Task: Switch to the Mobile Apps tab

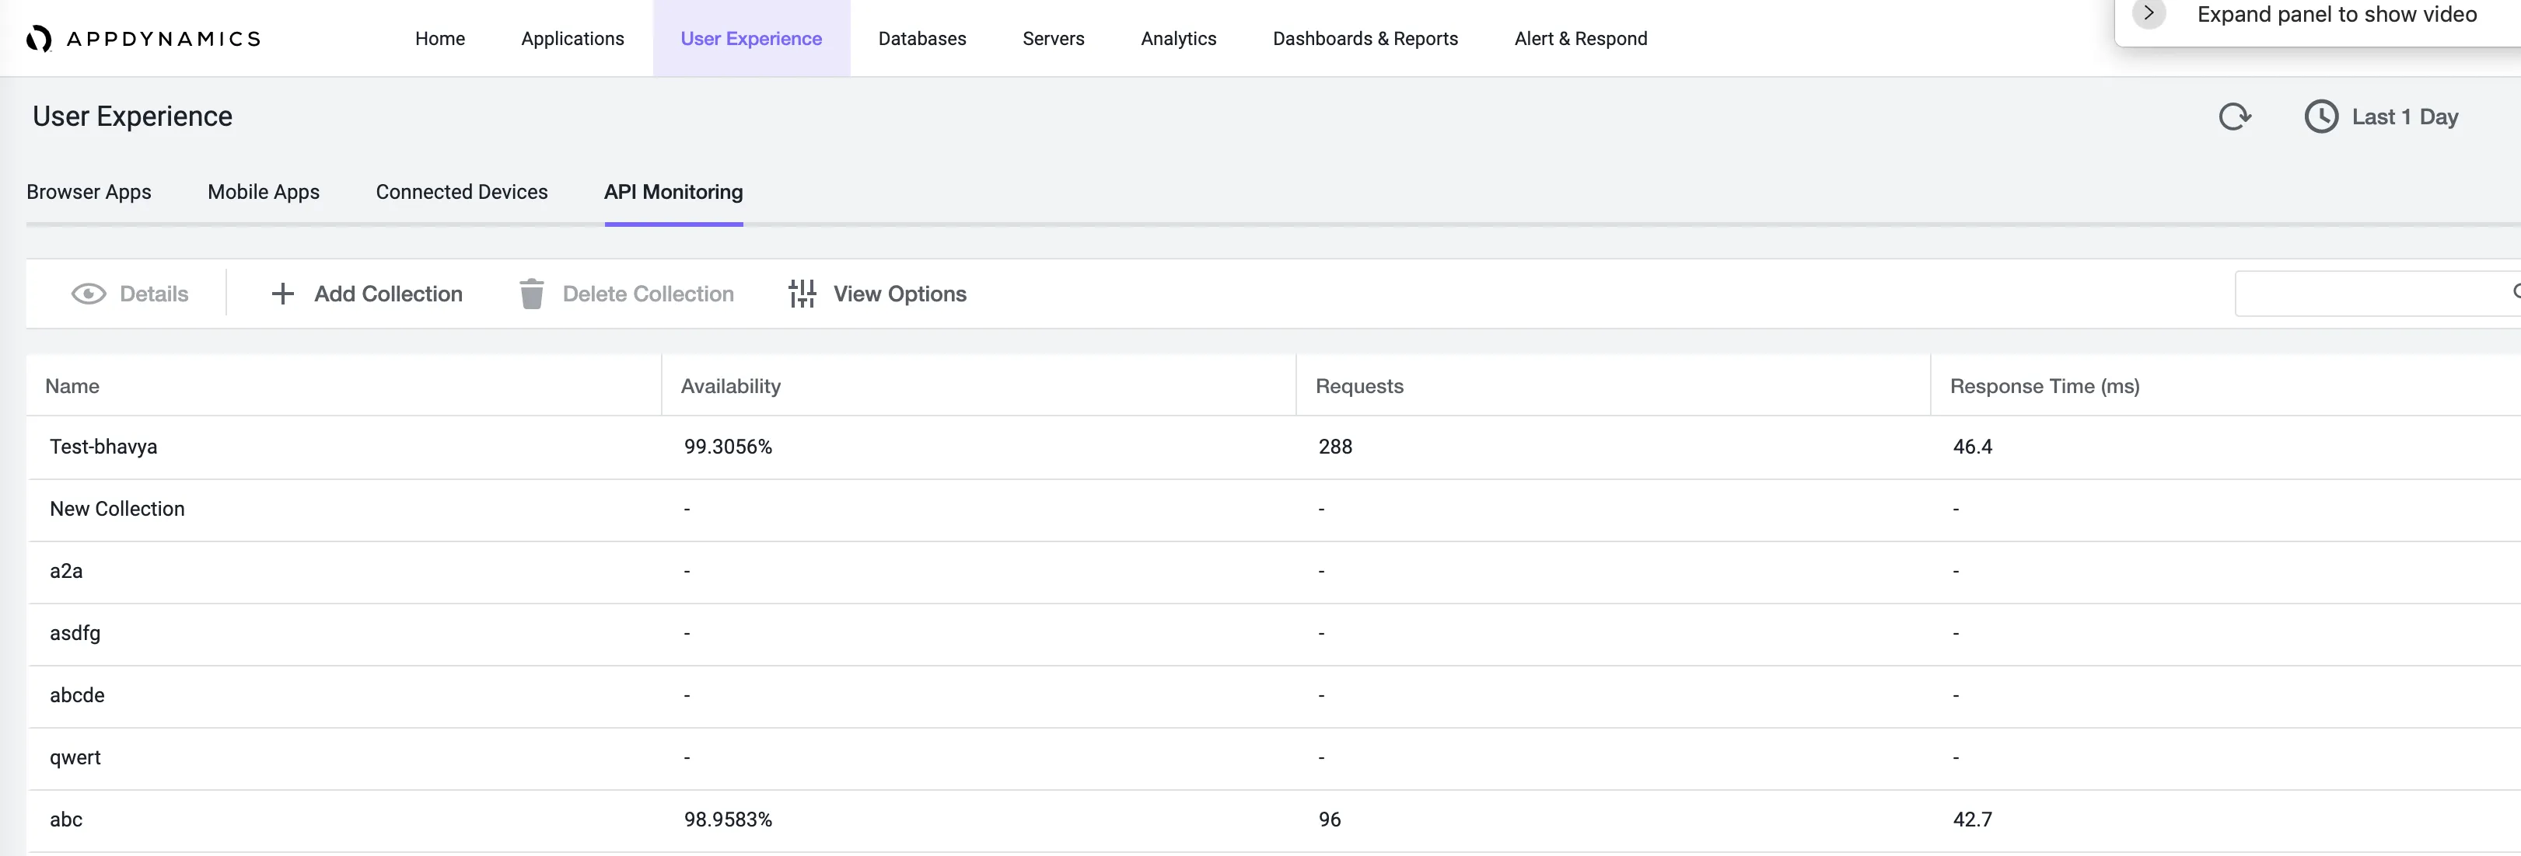Action: coord(264,192)
